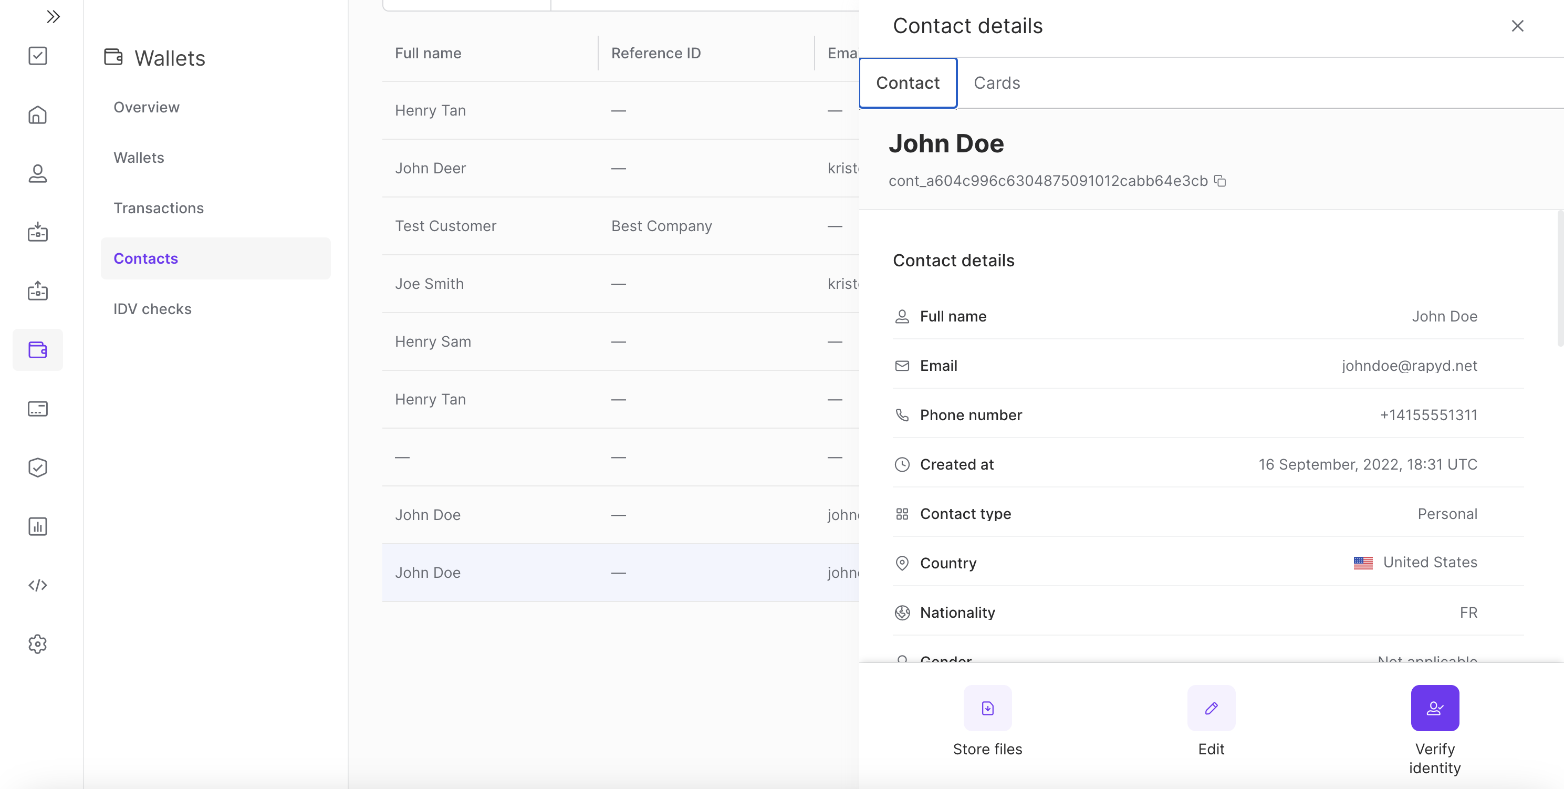Open the home icon in sidebar
The image size is (1564, 789).
(x=38, y=115)
